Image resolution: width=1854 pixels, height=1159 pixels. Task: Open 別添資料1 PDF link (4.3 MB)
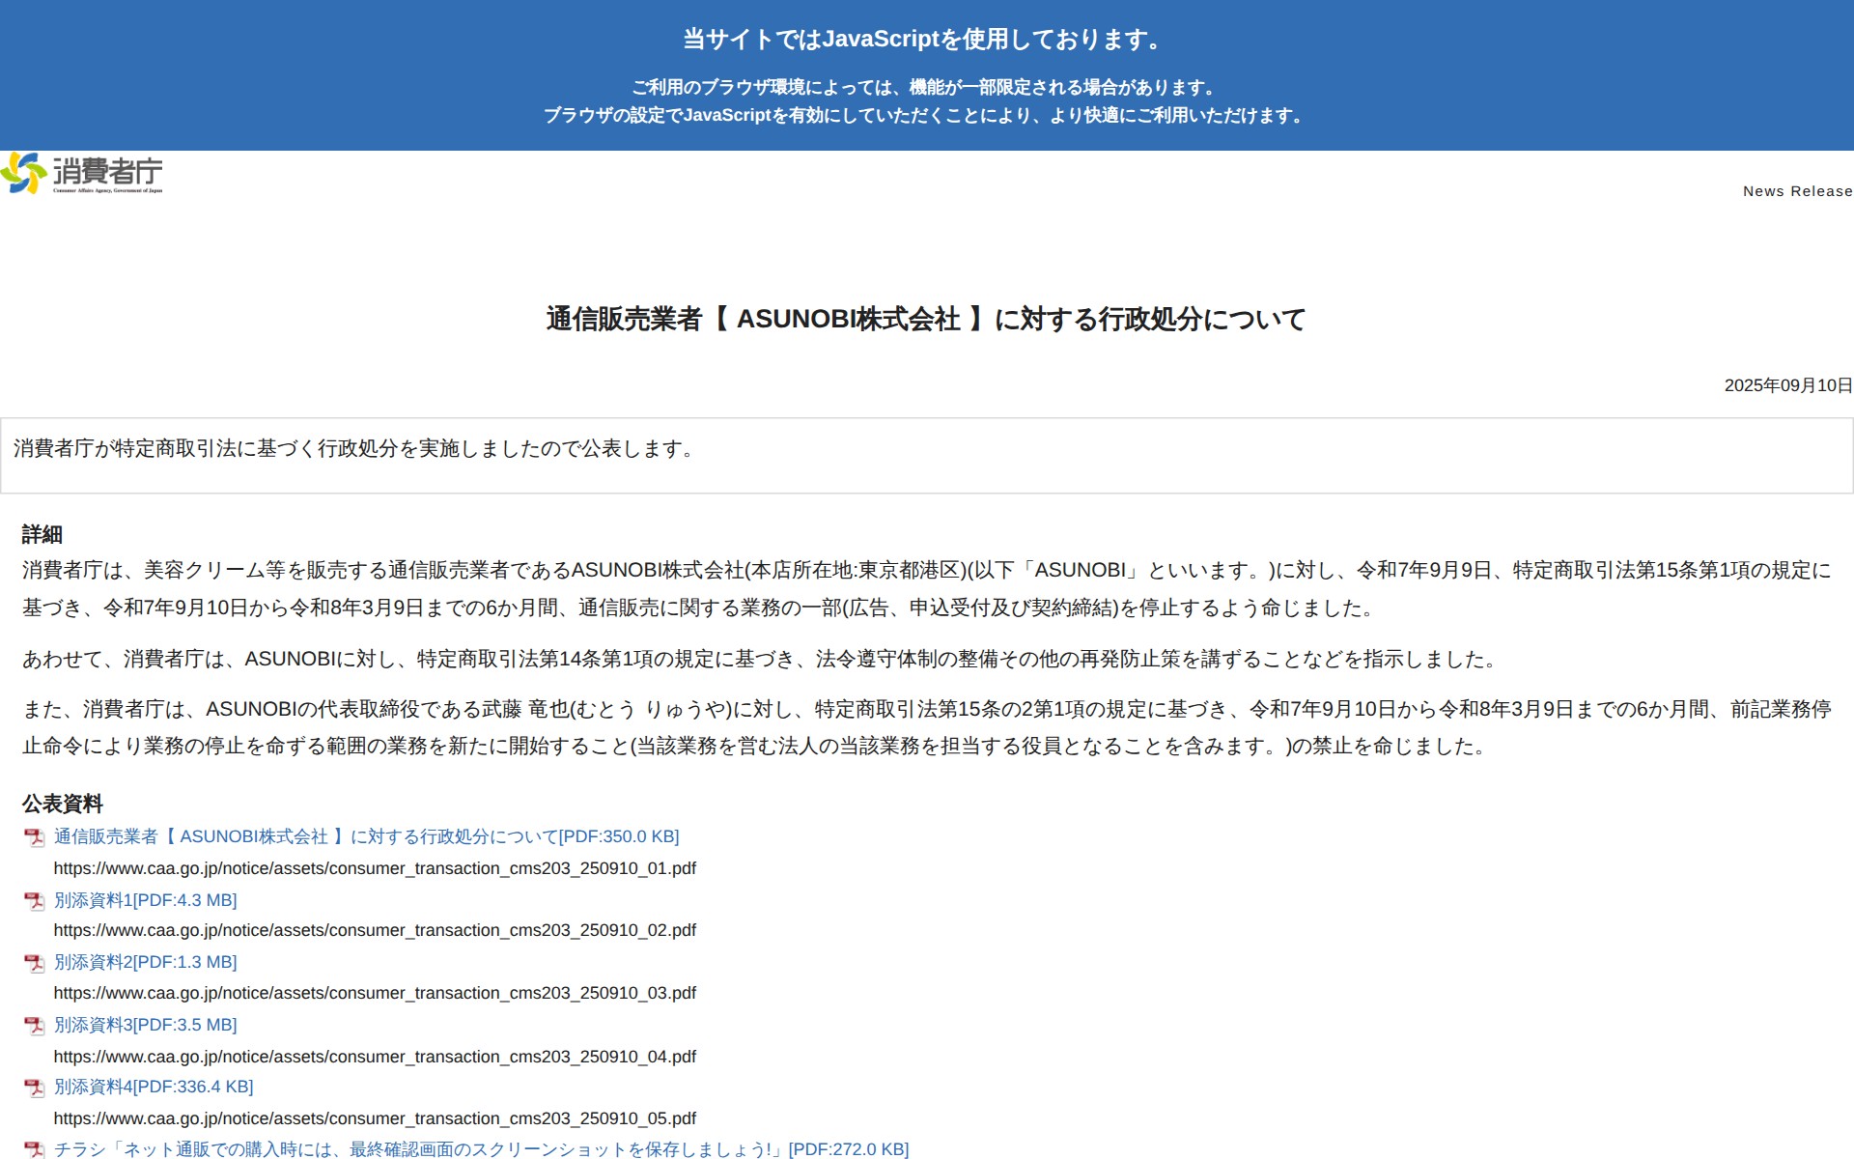pyautogui.click(x=145, y=900)
